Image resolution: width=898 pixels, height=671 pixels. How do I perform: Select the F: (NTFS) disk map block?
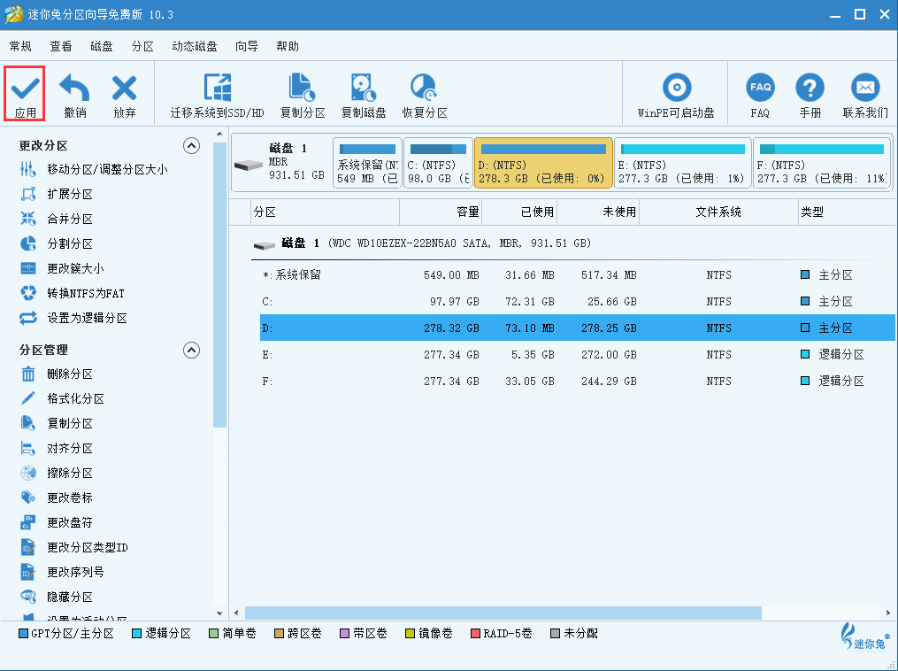(x=822, y=163)
